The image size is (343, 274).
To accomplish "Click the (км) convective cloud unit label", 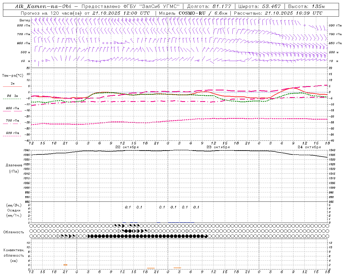I will [x=14, y=261].
